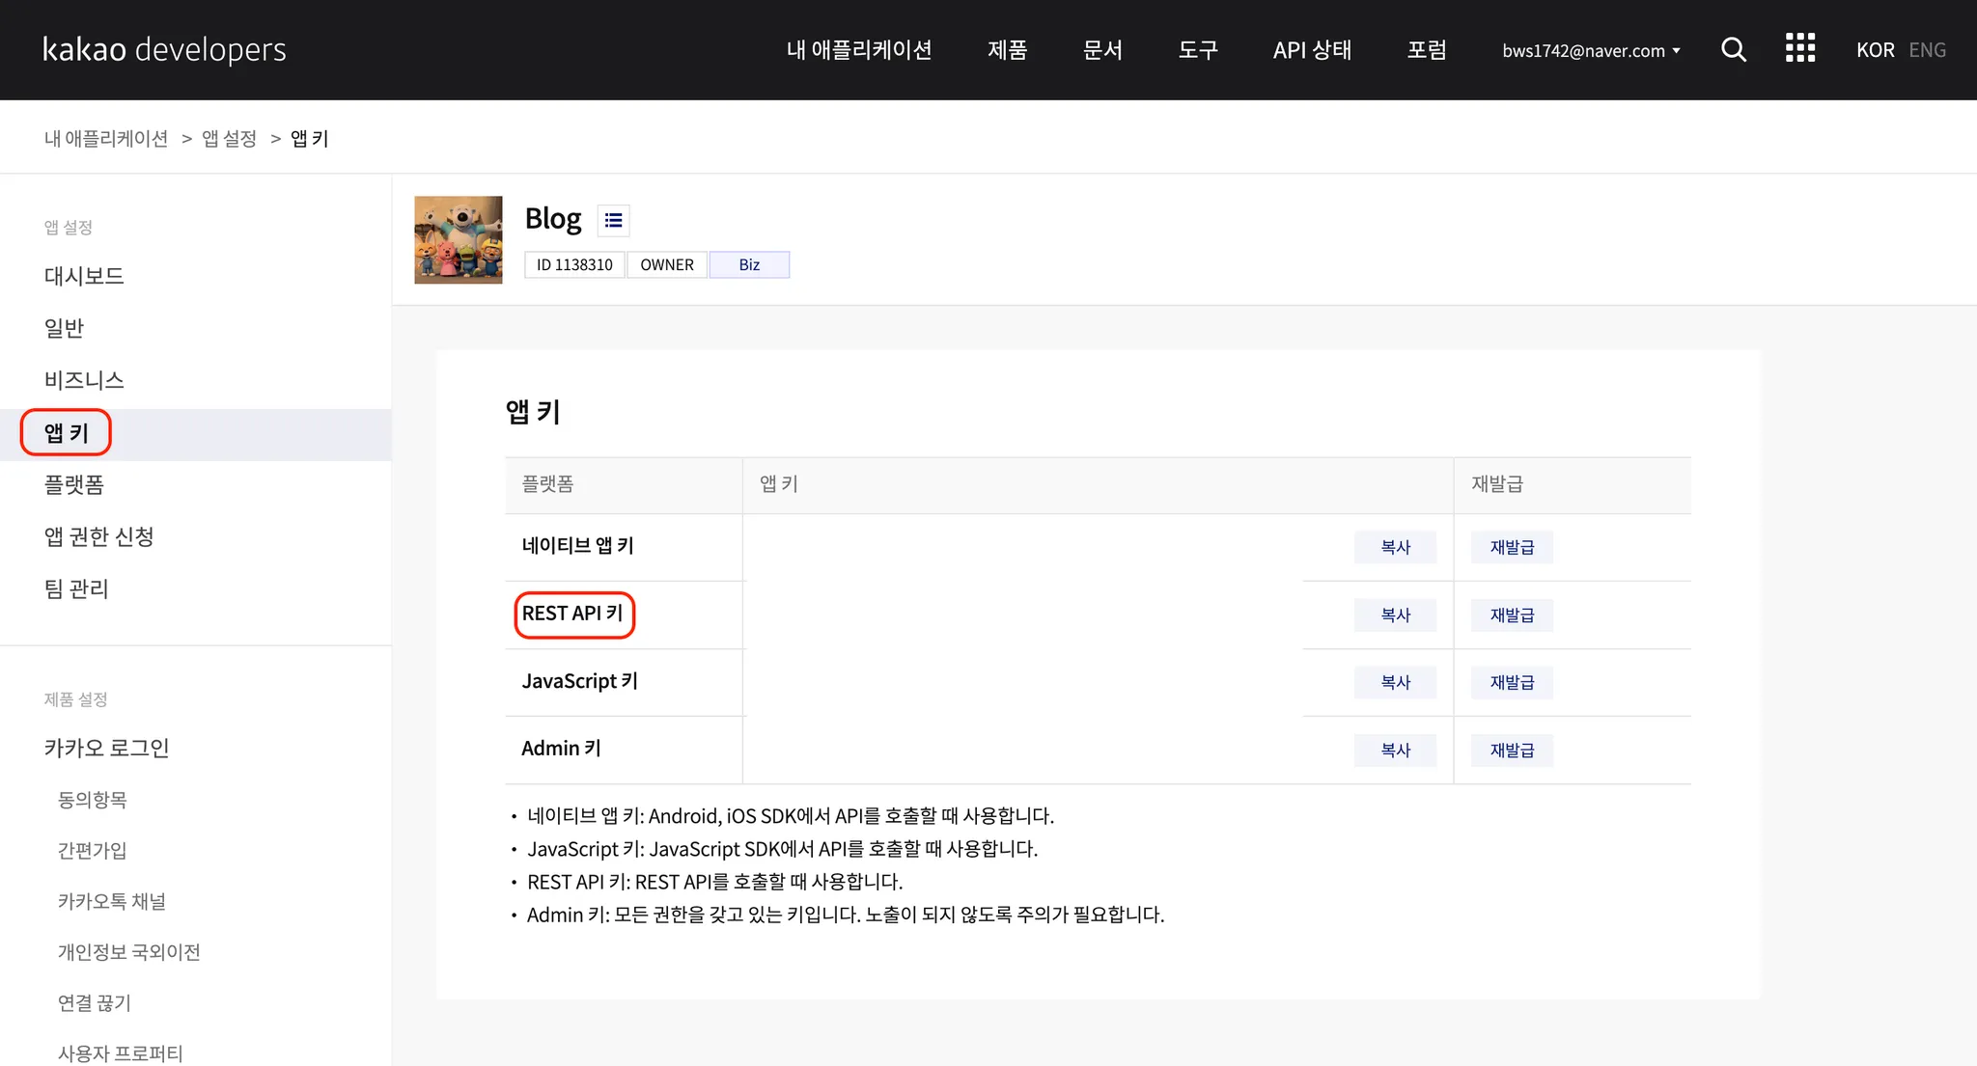Viewport: 1977px width, 1066px height.
Task: Click the kakao developers logo
Action: coord(164,49)
